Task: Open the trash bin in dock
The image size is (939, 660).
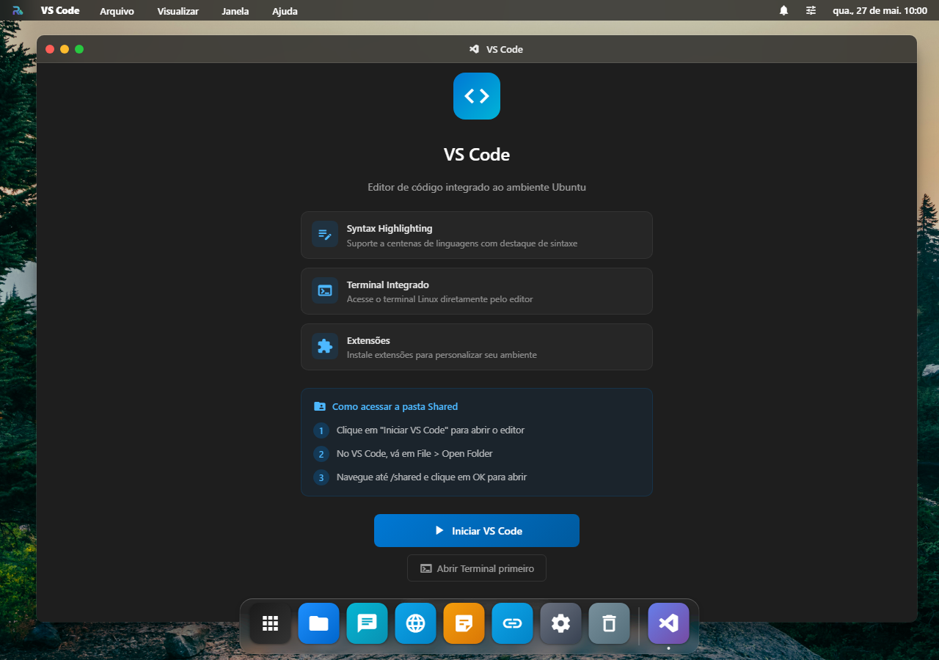Action: coord(609,623)
